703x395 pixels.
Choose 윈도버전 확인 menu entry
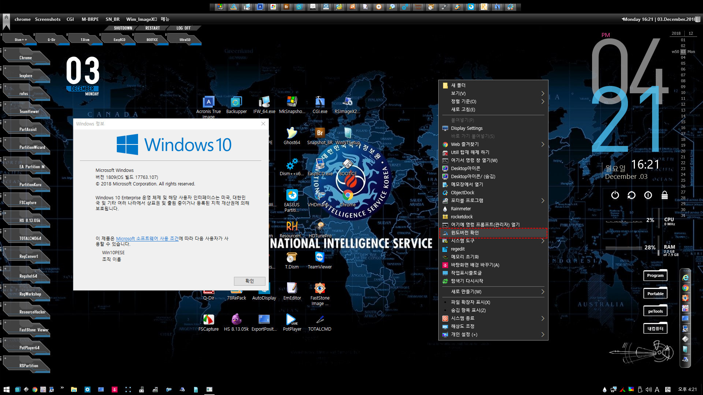[x=493, y=233]
